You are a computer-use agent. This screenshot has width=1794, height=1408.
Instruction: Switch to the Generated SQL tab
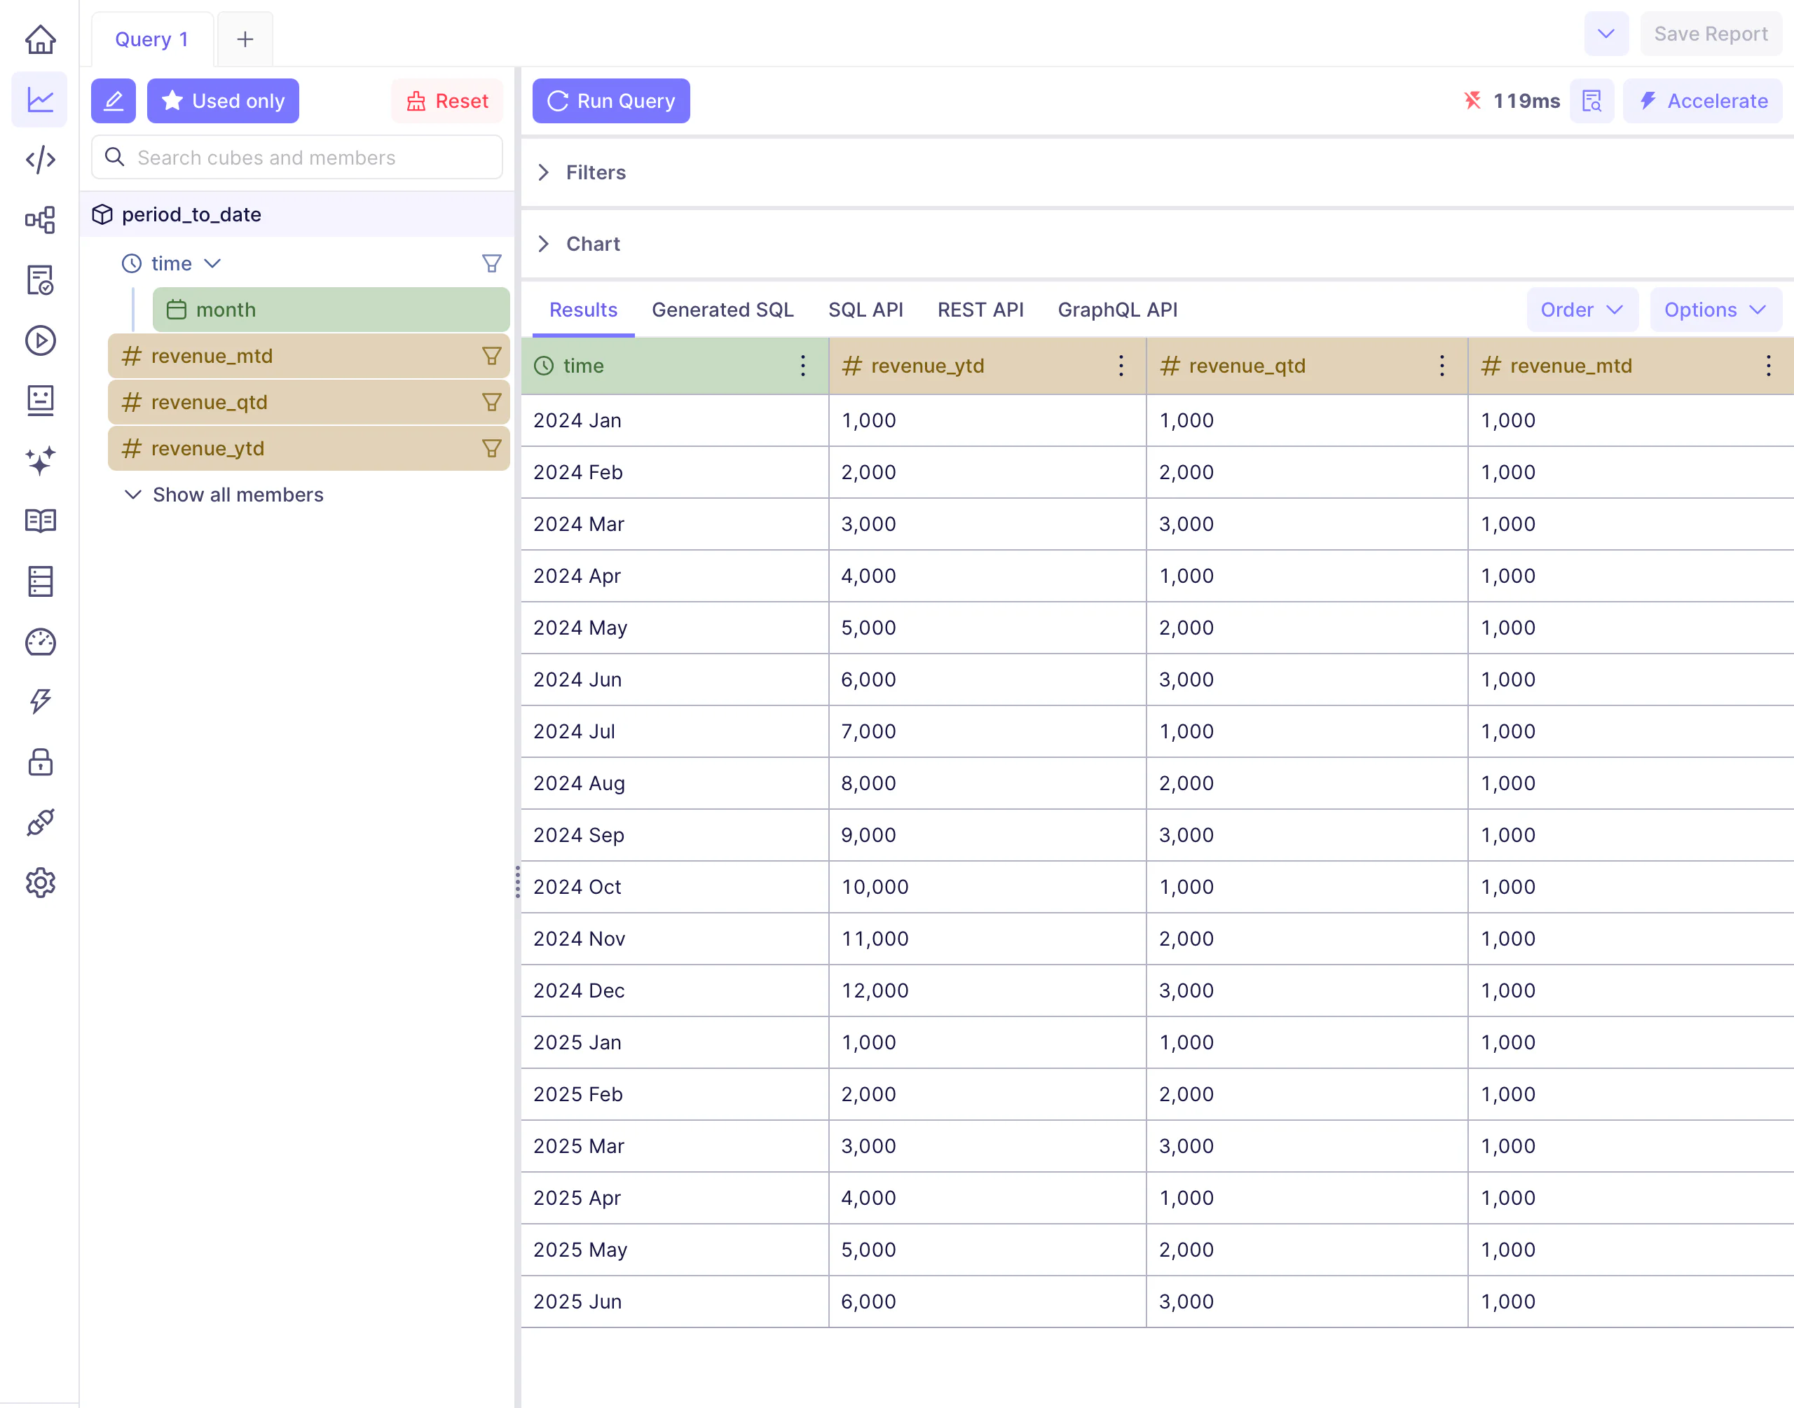coord(723,310)
